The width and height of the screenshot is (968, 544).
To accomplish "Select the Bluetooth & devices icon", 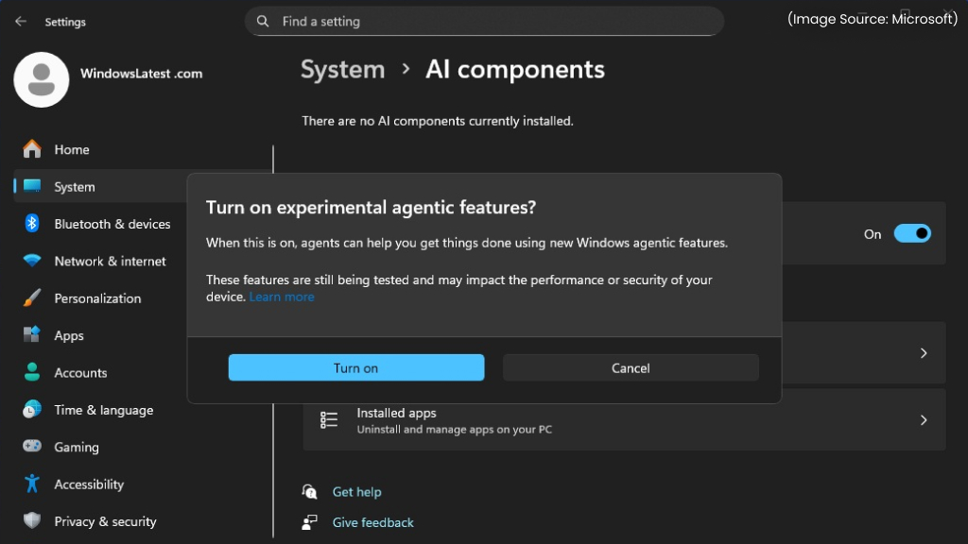I will pyautogui.click(x=34, y=224).
